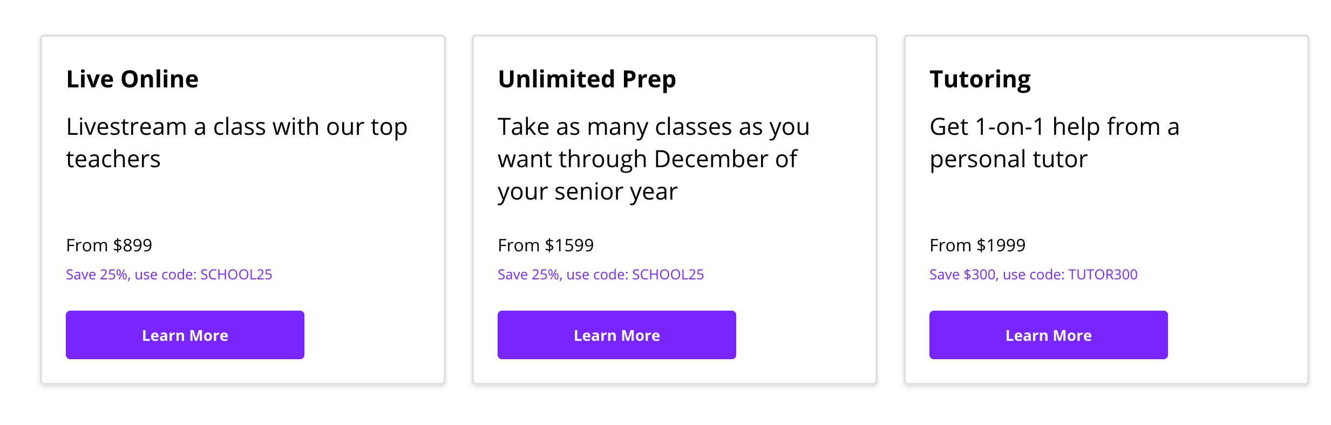Select the Tutoring heading

tap(980, 78)
